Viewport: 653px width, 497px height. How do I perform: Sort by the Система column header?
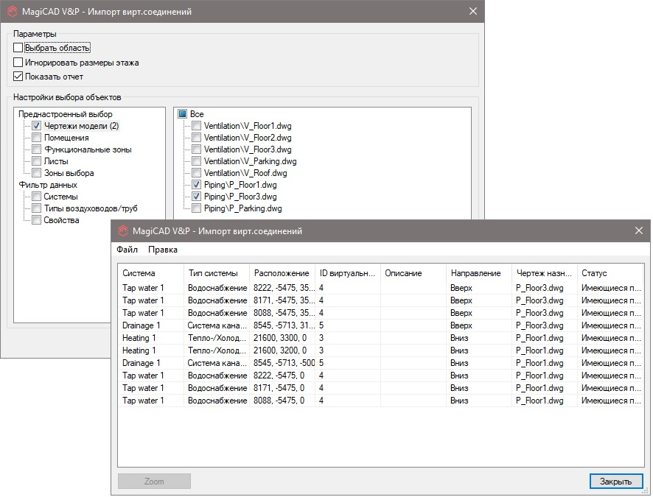tap(139, 273)
